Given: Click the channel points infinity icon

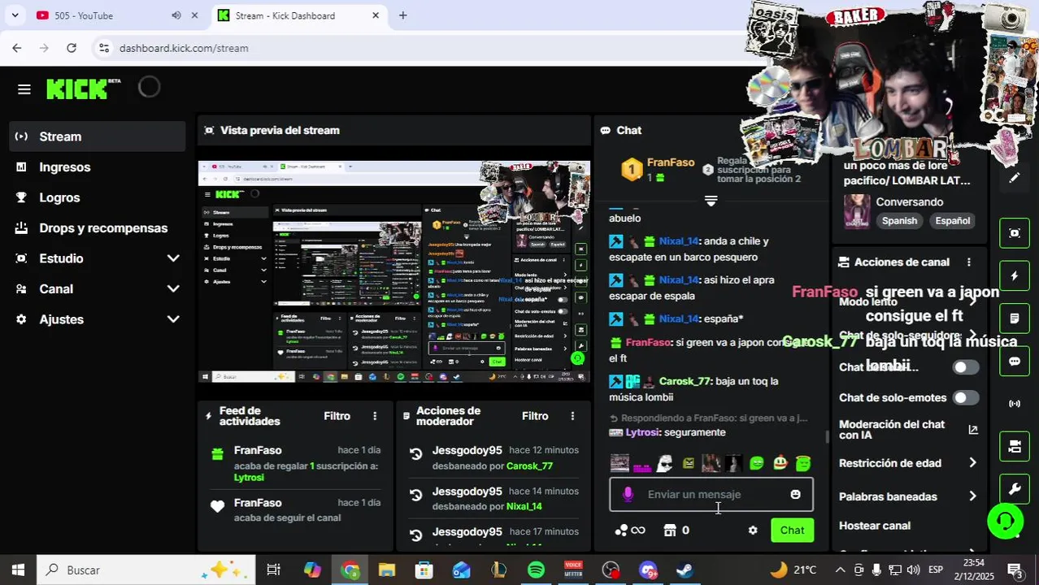Looking at the screenshot, I should [x=631, y=531].
